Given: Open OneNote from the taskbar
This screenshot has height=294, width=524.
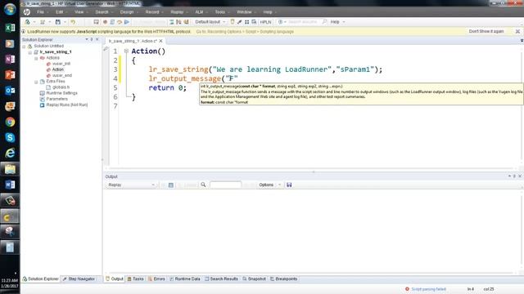Looking at the screenshot, I should point(10,59).
